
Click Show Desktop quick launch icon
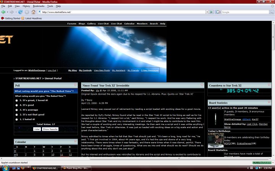click(x=14, y=168)
